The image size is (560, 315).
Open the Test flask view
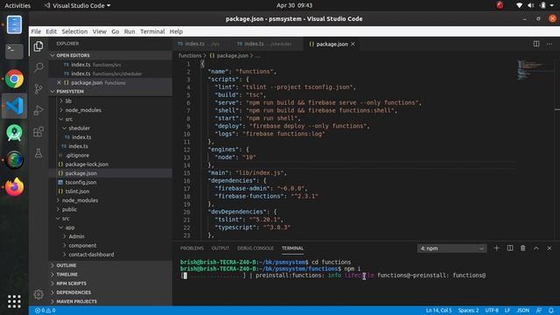tap(38, 153)
